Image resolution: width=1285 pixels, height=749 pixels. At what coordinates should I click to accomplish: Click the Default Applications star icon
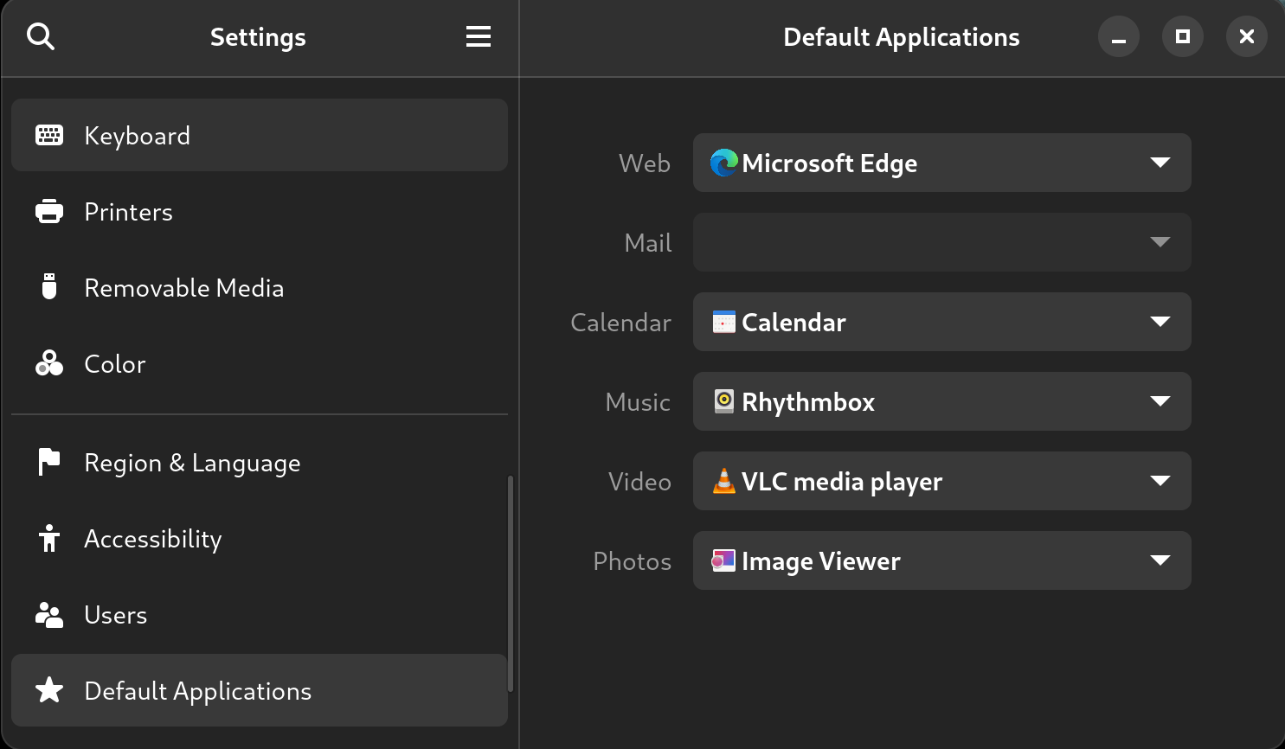[x=49, y=690]
